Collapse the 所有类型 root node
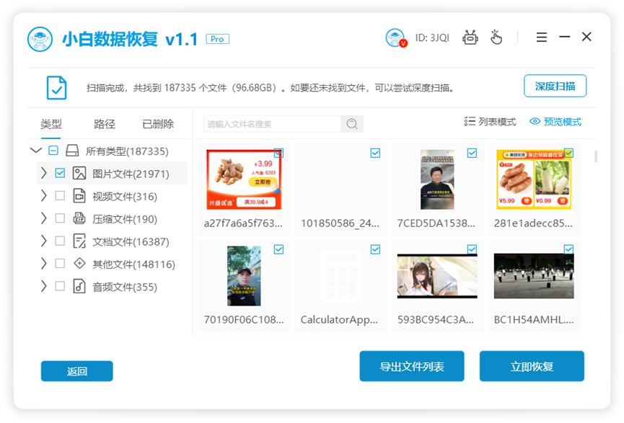This screenshot has width=624, height=423. coord(36,151)
